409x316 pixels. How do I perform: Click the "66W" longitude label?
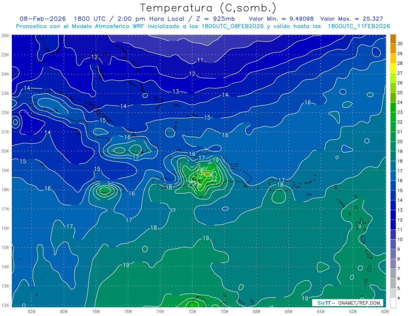pos(289,311)
